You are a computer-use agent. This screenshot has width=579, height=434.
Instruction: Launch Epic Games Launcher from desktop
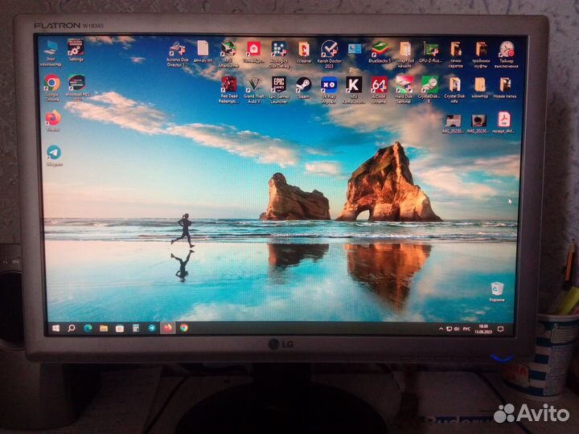[278, 84]
